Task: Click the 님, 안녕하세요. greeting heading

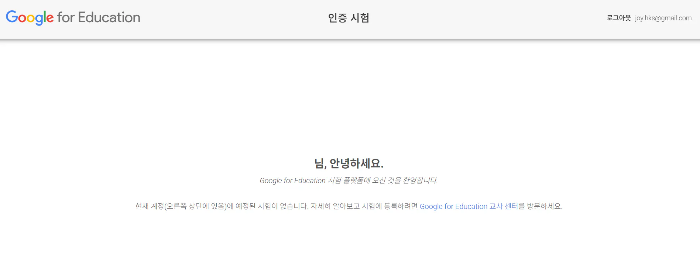Action: coord(349,163)
